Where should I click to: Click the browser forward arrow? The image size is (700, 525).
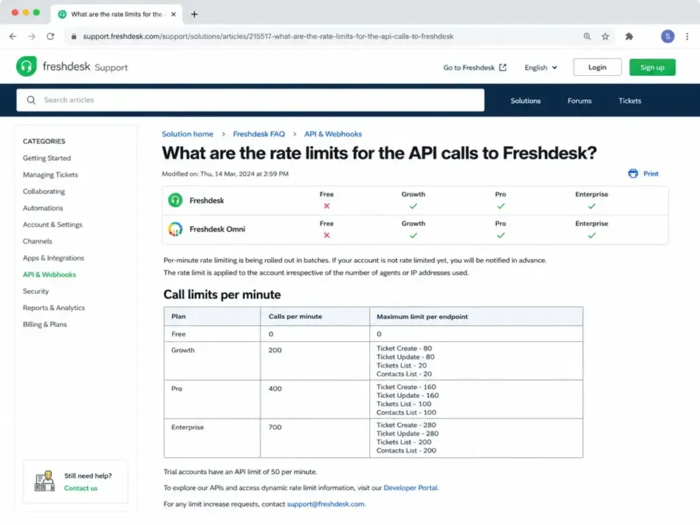click(31, 37)
